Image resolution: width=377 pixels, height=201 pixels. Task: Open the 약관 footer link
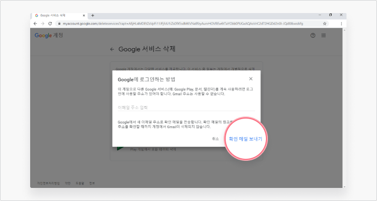coord(68,183)
